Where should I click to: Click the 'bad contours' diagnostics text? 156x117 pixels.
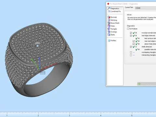[x=150, y=38]
